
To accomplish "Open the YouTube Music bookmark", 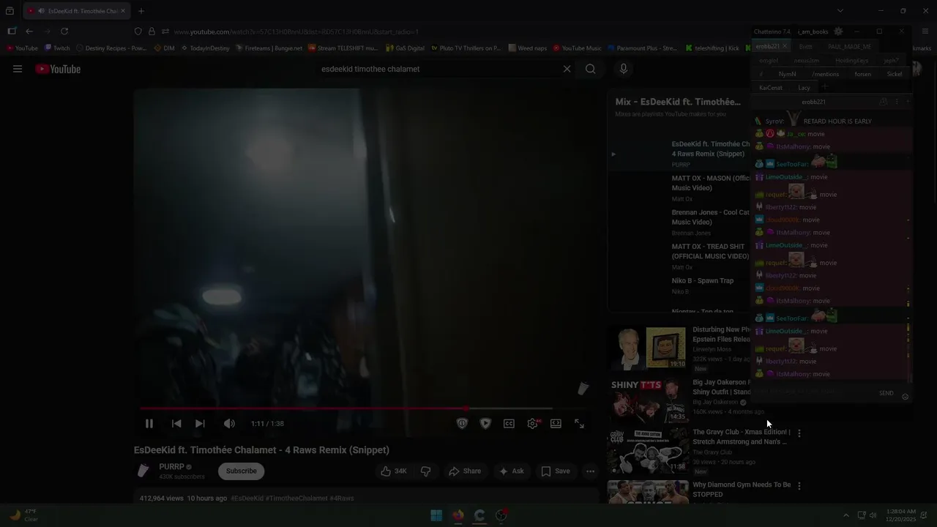I will coord(577,48).
